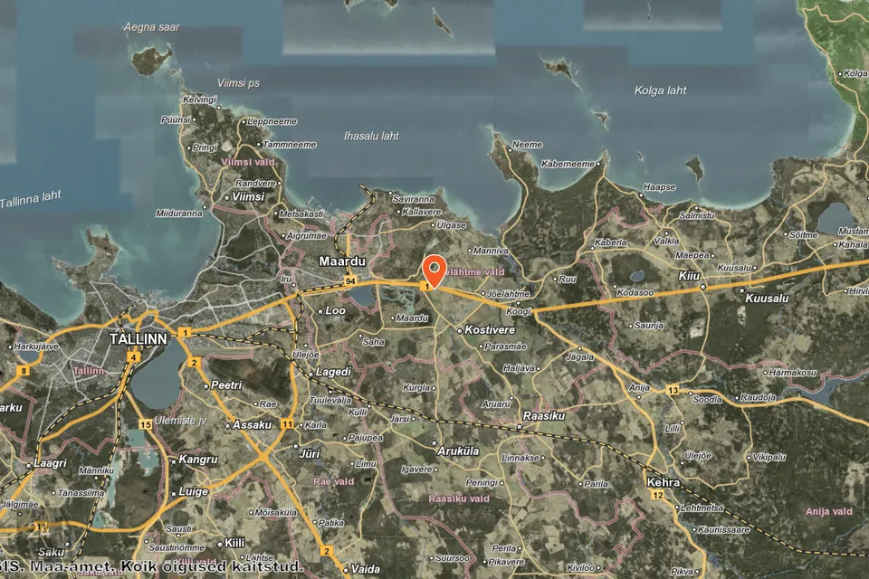
Task: Click the route 4 shield in Tallinn
Action: click(133, 357)
